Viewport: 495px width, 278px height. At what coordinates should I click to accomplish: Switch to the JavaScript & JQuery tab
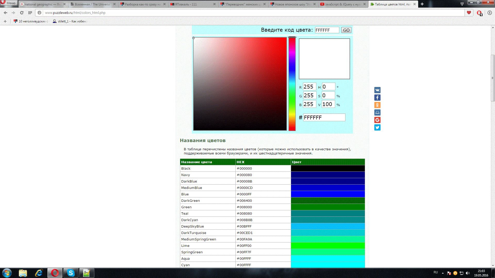[342, 4]
